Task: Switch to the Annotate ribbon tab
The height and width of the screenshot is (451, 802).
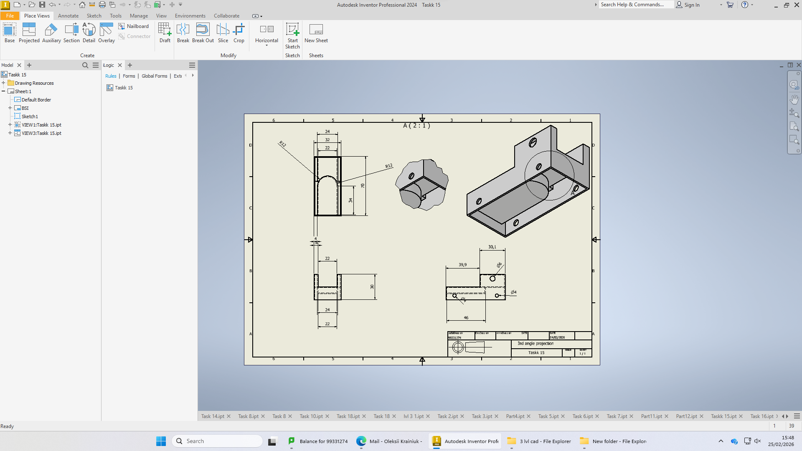Action: click(x=68, y=16)
